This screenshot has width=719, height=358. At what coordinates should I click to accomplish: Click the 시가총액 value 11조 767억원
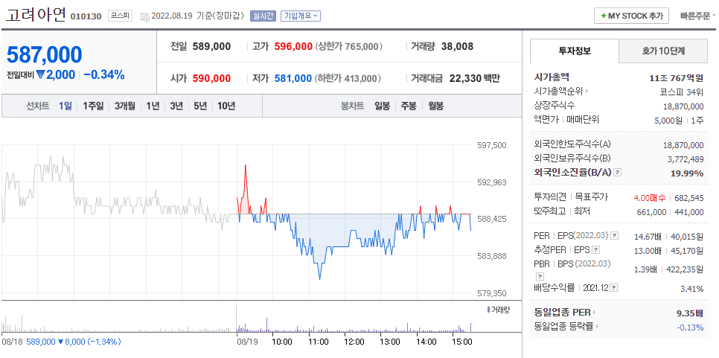[x=677, y=78]
